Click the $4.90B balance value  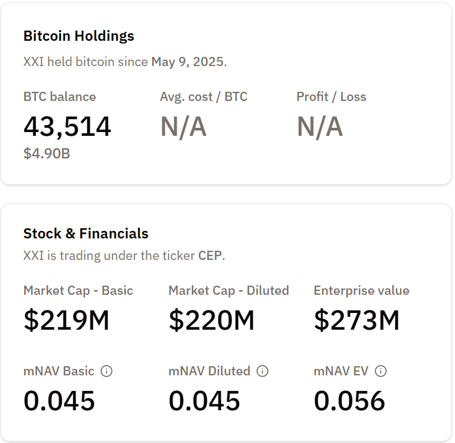[47, 154]
